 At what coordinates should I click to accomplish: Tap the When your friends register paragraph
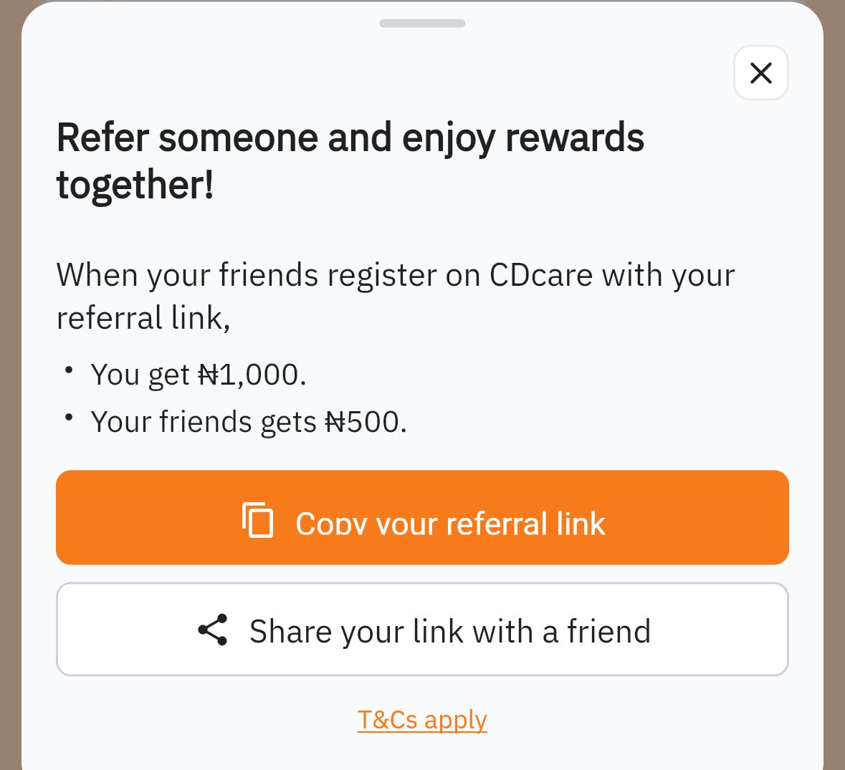(395, 295)
